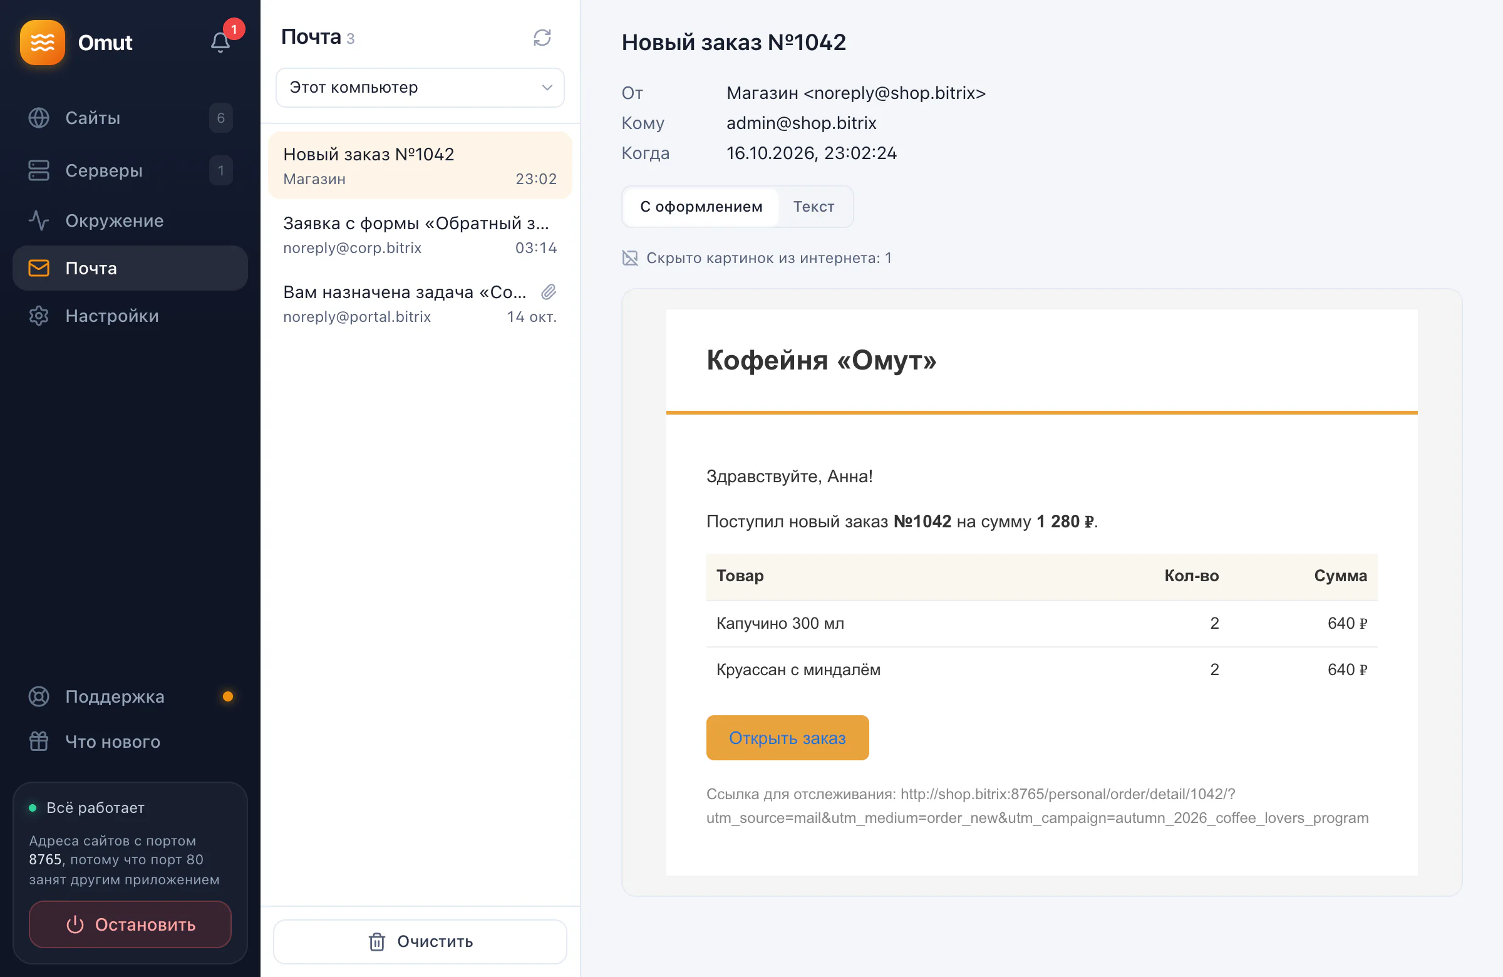Screen dimensions: 1503x977
Task: Open Сайты section in sidebar
Action: coord(130,118)
